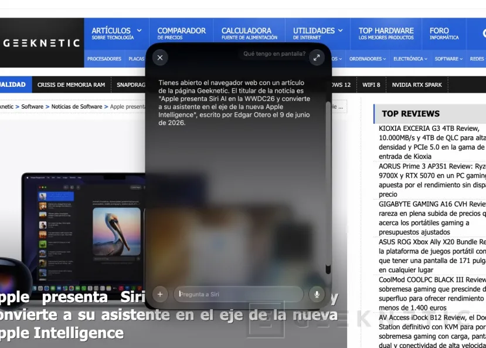Expand the Ordenadores dropdown
This screenshot has height=348, width=486.
(x=368, y=59)
